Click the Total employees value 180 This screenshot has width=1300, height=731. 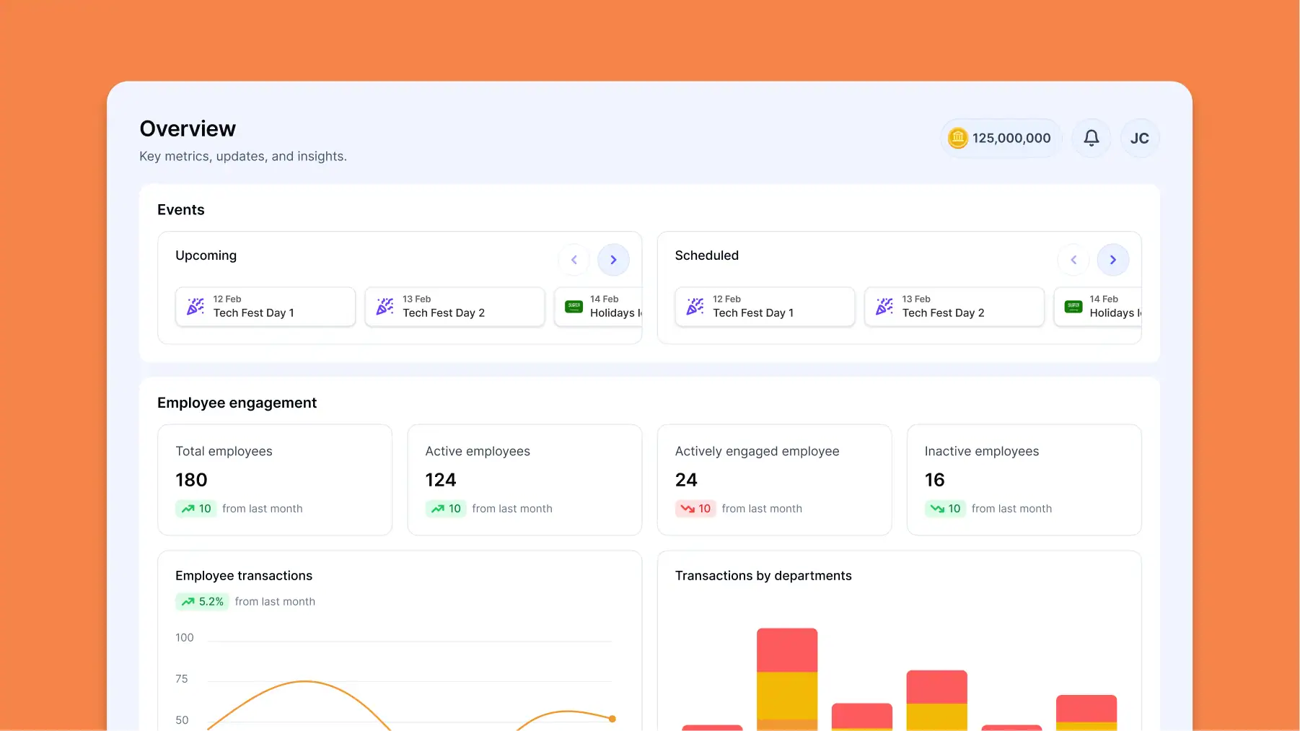191,480
